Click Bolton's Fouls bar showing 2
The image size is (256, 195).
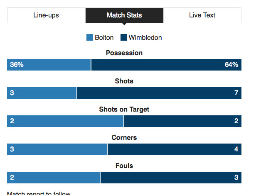click(x=53, y=178)
